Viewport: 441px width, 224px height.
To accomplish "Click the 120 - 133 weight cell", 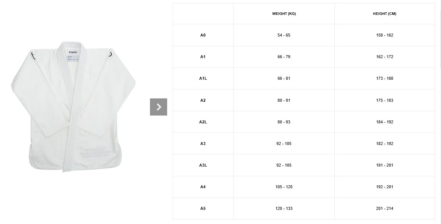I will [284, 208].
